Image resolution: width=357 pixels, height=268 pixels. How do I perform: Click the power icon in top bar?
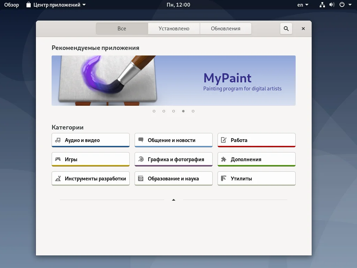[x=342, y=5]
